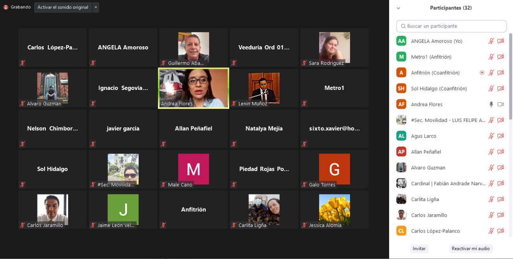
Task: Select the Nelson Chimbor... video tile
Action: pos(53,128)
